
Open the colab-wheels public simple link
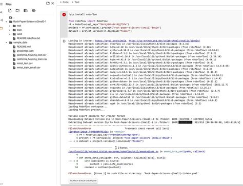[x=164, y=41]
